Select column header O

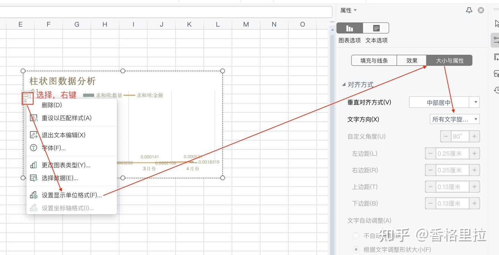click(303, 24)
